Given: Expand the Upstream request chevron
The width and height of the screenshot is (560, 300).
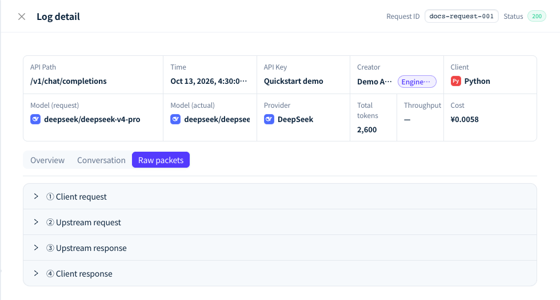Looking at the screenshot, I should 36,222.
